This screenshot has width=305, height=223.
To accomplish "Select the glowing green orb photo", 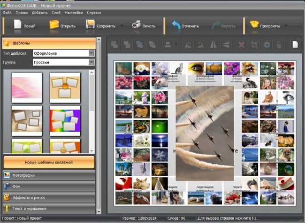I will click(160, 126).
